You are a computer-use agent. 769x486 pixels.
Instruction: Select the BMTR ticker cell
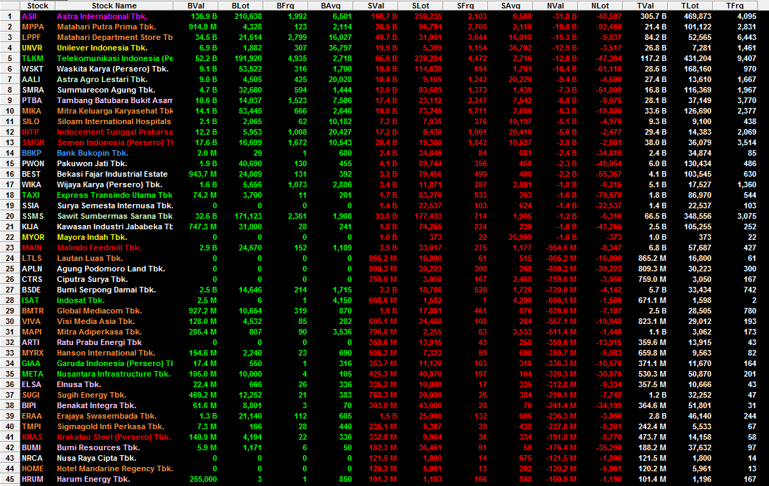pos(32,311)
